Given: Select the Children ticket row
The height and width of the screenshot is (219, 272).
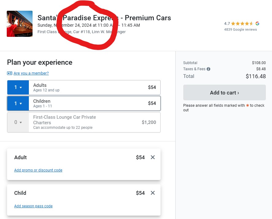Looking at the screenshot, I should click(x=92, y=103).
